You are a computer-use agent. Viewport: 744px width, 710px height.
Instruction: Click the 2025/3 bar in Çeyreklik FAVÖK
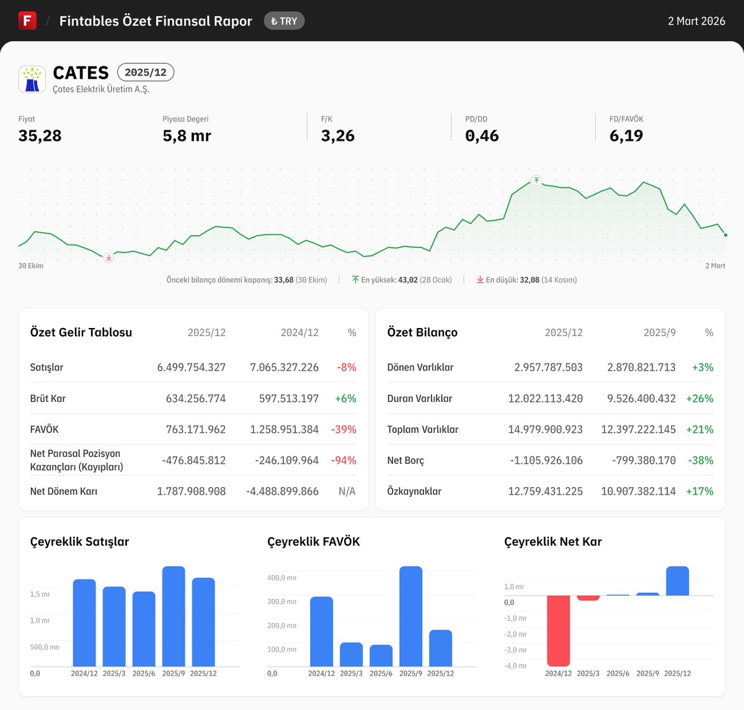[352, 654]
